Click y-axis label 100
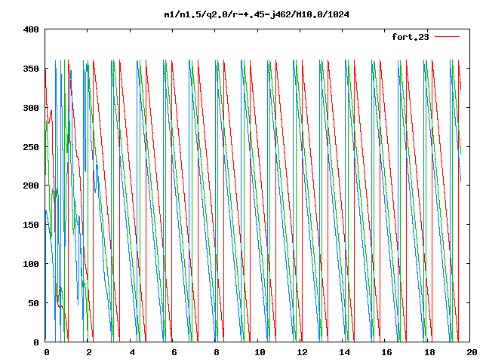The height and width of the screenshot is (362, 483). (31, 264)
